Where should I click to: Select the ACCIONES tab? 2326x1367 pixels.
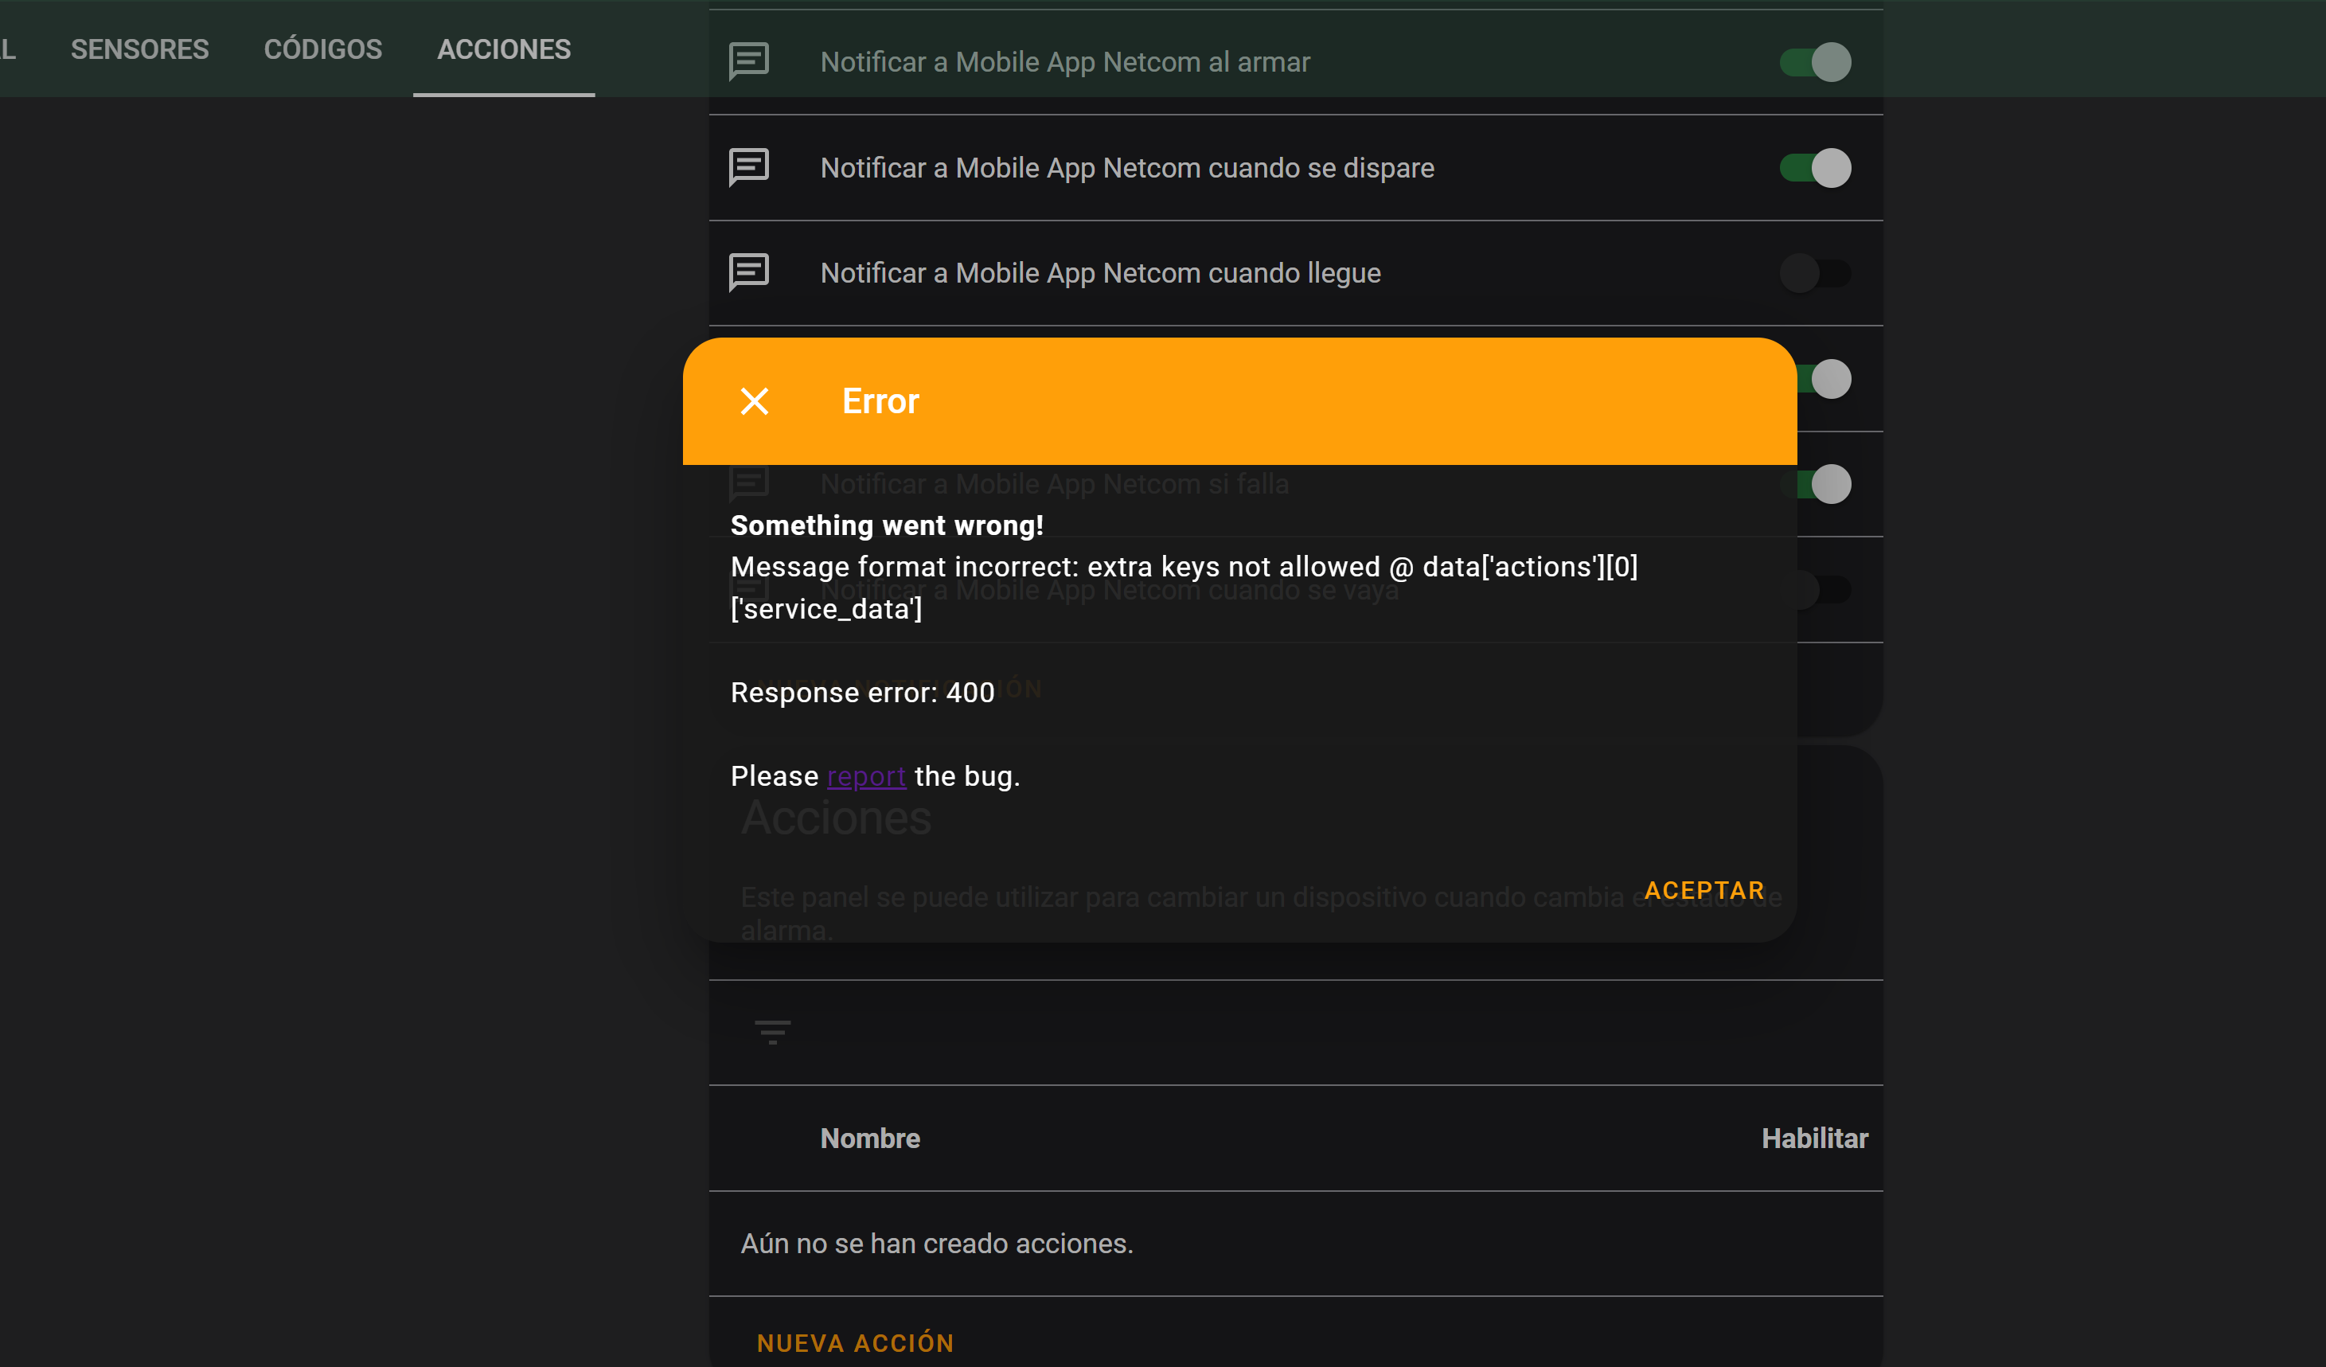[503, 49]
